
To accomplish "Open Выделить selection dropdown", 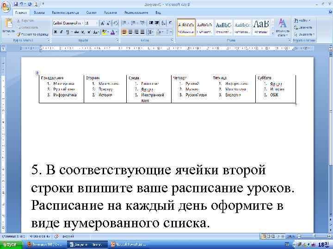I will coord(304,34).
